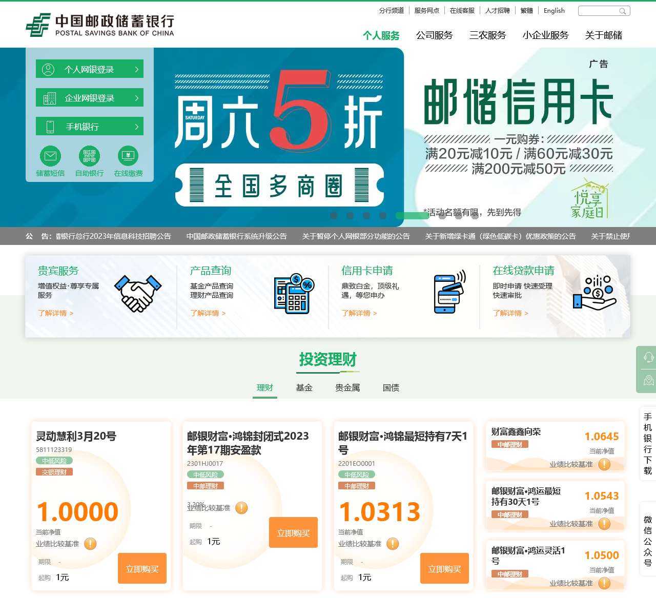Click warning icon on 鸿锦封闭式2023年第17期安盈款 card
This screenshot has height=598, width=656.
tap(241, 508)
